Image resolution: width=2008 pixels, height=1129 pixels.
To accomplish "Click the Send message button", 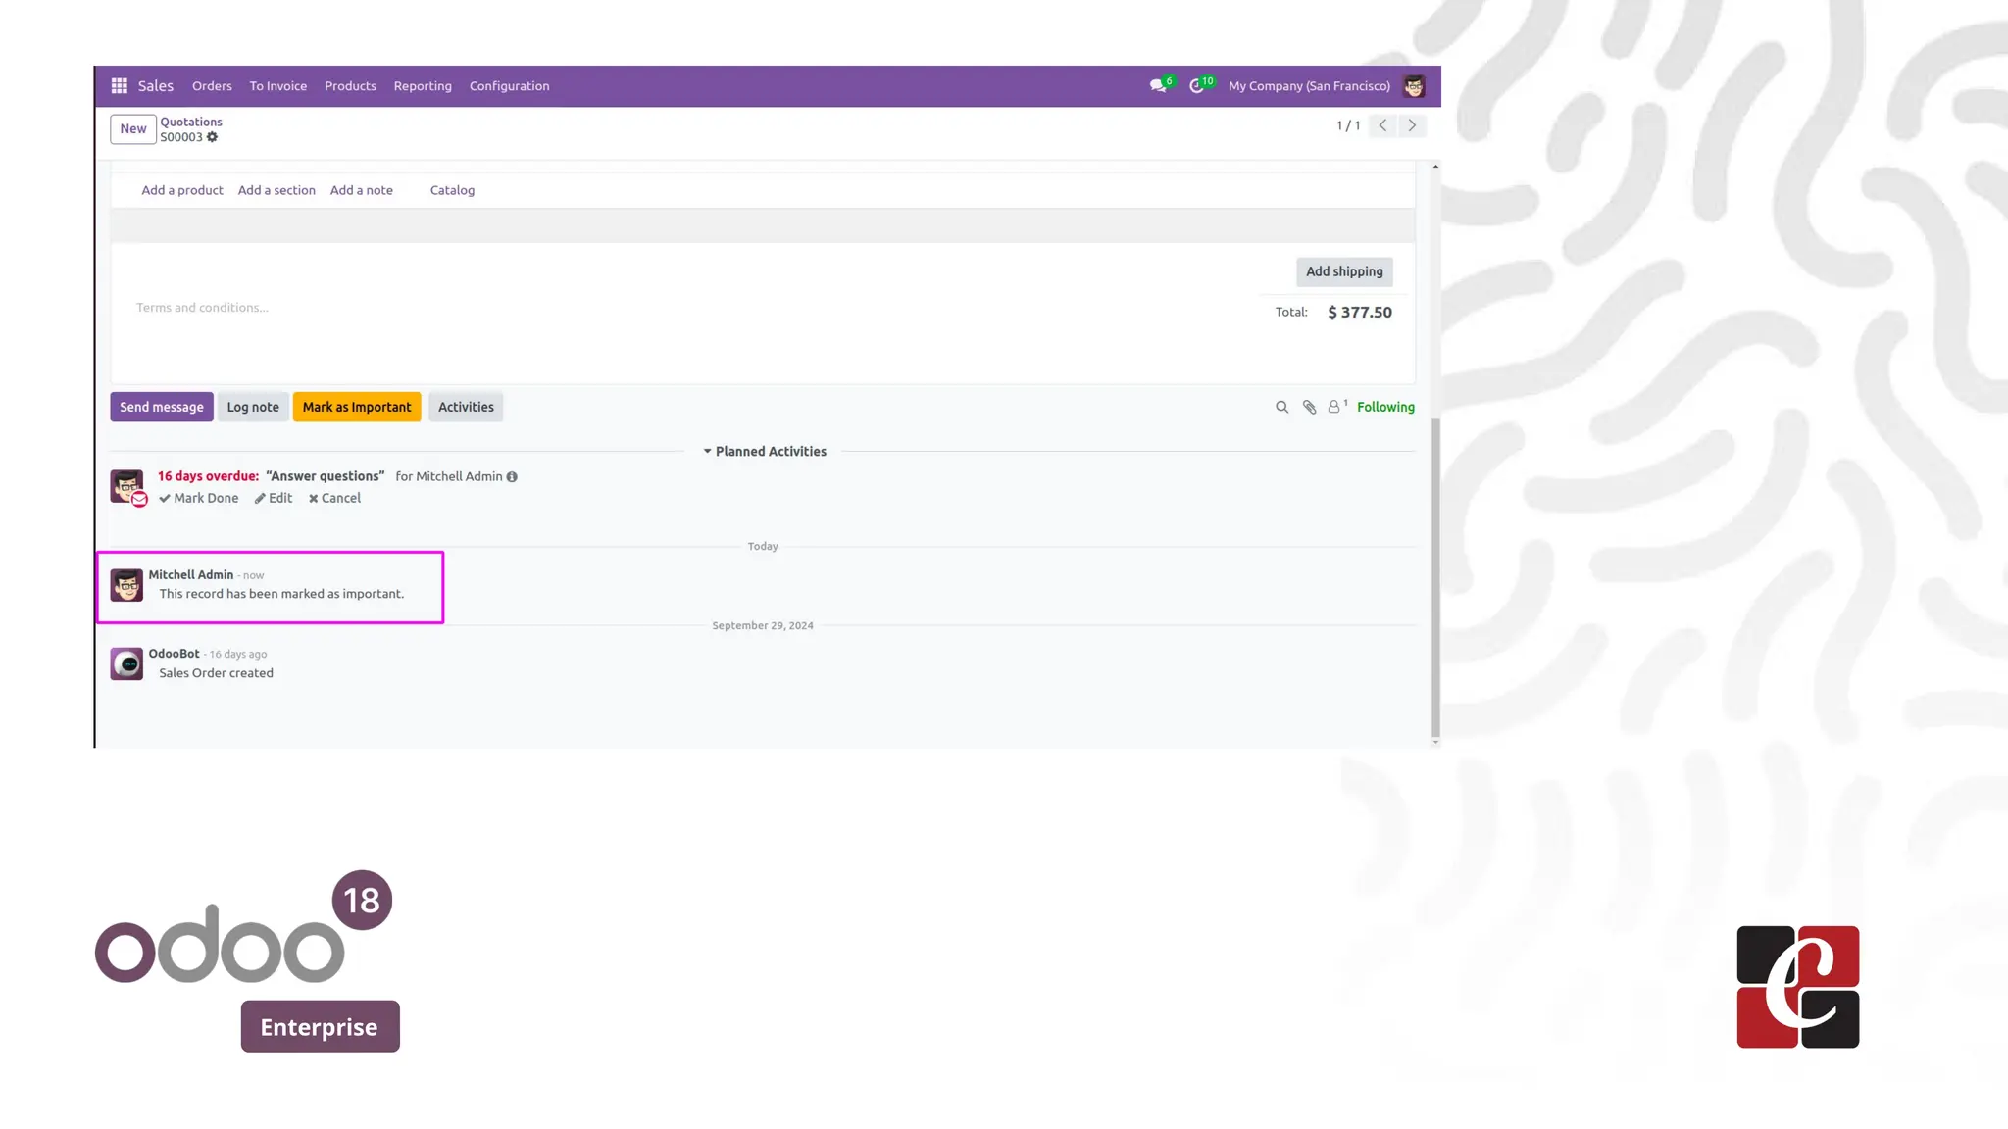I will click(x=162, y=407).
